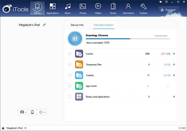Expand the Cookies row arrow
The height and width of the screenshot is (131, 187).
click(174, 75)
